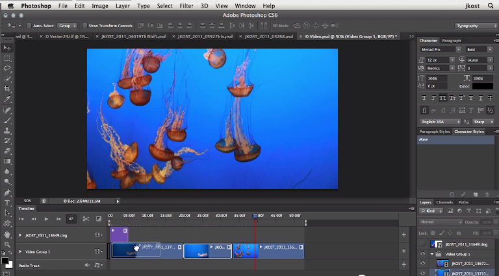Click the black text Color swatch
The width and height of the screenshot is (499, 276).
coord(482,86)
